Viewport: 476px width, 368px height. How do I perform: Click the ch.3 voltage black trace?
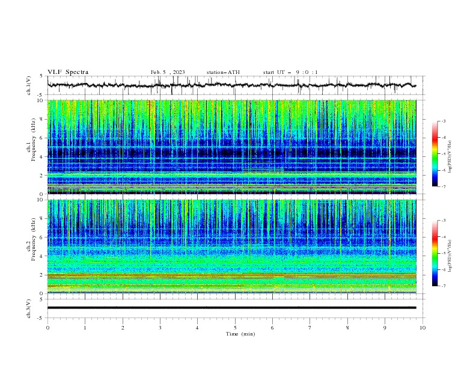(231, 308)
